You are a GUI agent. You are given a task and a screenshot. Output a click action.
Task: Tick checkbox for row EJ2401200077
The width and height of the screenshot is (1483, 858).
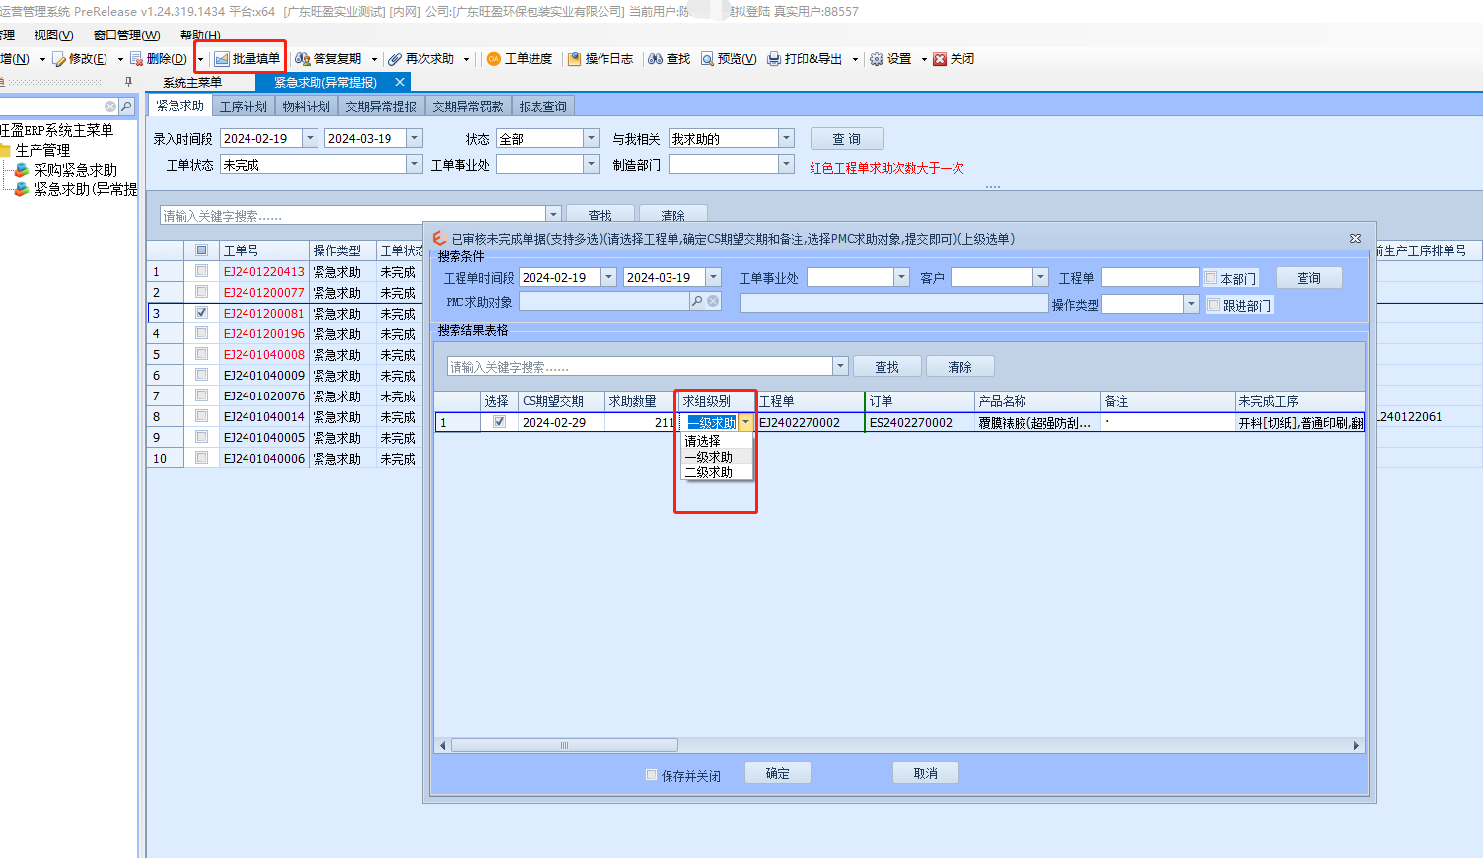(x=201, y=292)
